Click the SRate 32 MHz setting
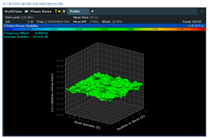The image size is (210, 138). [112, 22]
